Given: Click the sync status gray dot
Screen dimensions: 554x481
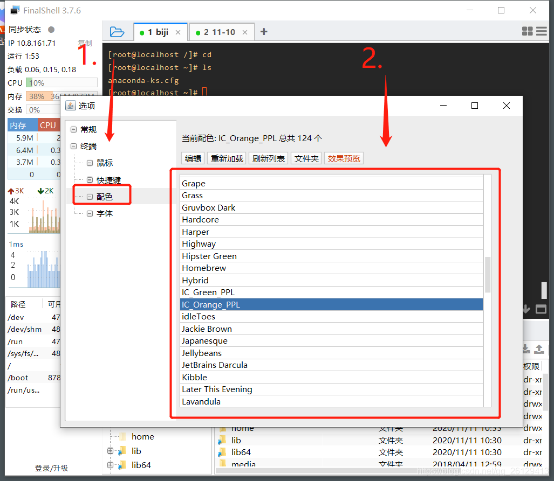Looking at the screenshot, I should 51,30.
